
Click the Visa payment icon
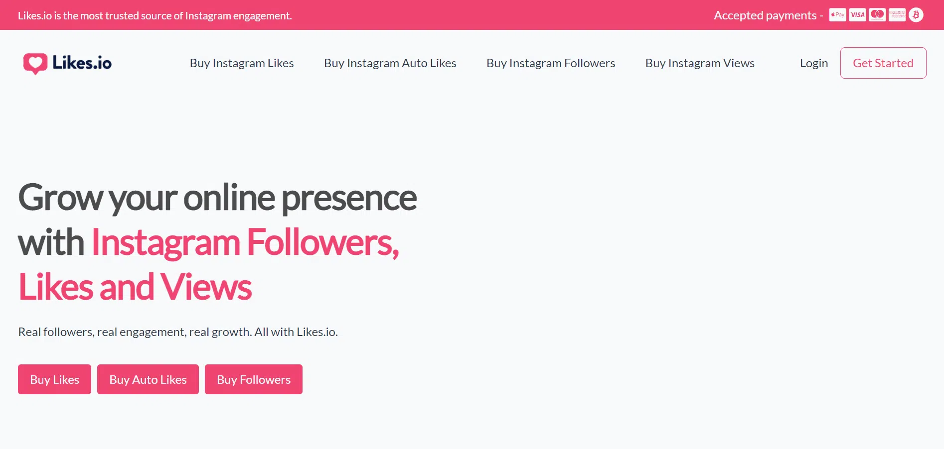click(x=857, y=15)
